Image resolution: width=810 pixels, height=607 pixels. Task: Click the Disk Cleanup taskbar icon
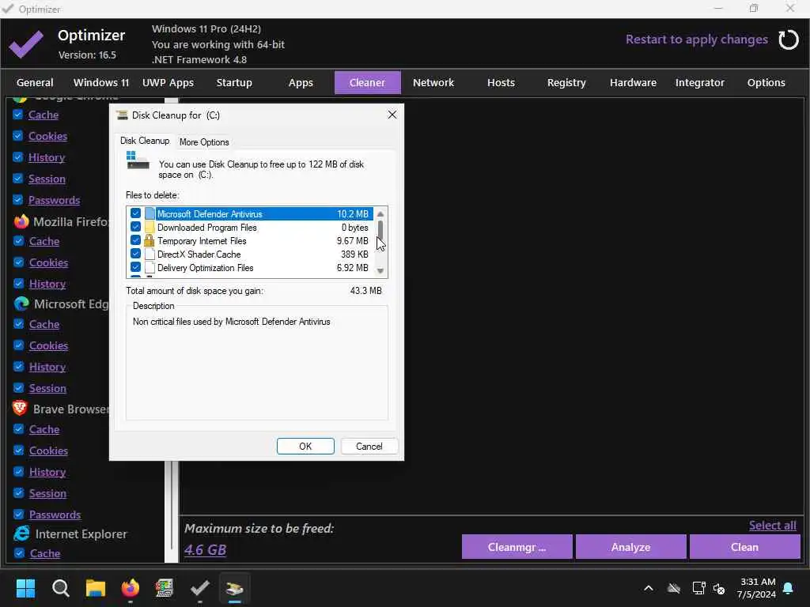click(234, 588)
